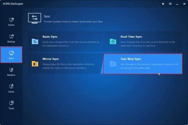Open the hamburger menu in title bar
The image size is (188, 125).
(170, 4)
